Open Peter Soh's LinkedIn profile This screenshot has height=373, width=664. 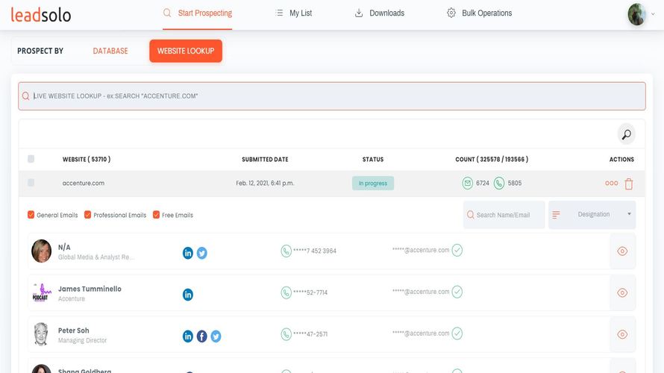pyautogui.click(x=187, y=336)
